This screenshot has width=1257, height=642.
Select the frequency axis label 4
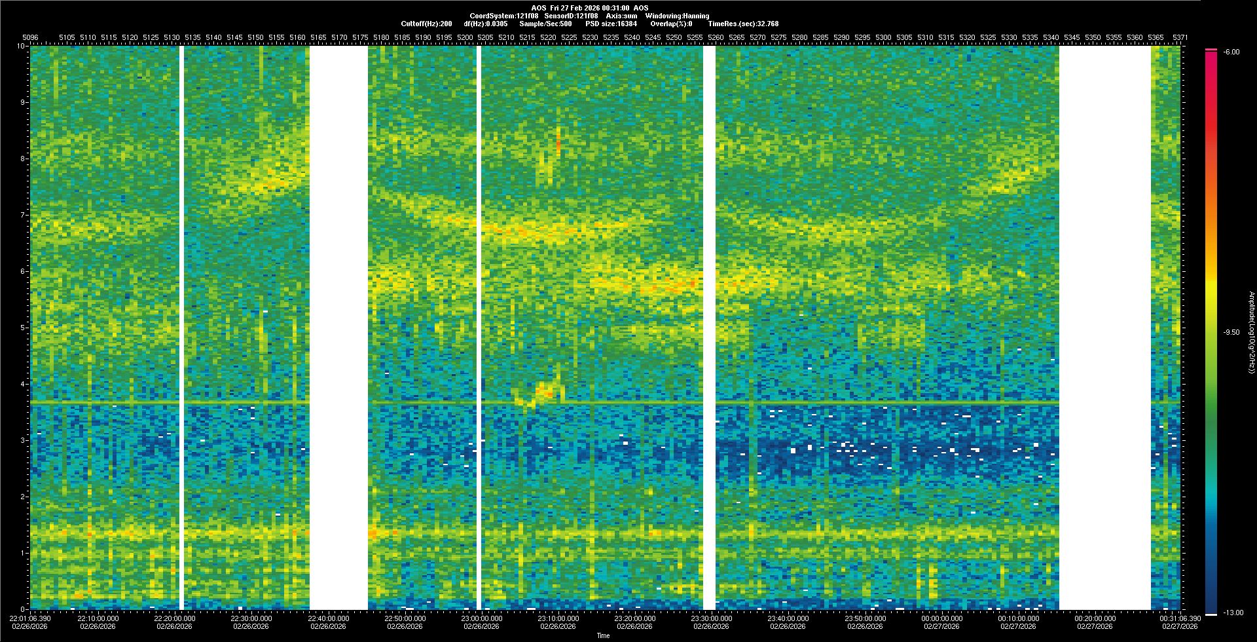[x=24, y=384]
